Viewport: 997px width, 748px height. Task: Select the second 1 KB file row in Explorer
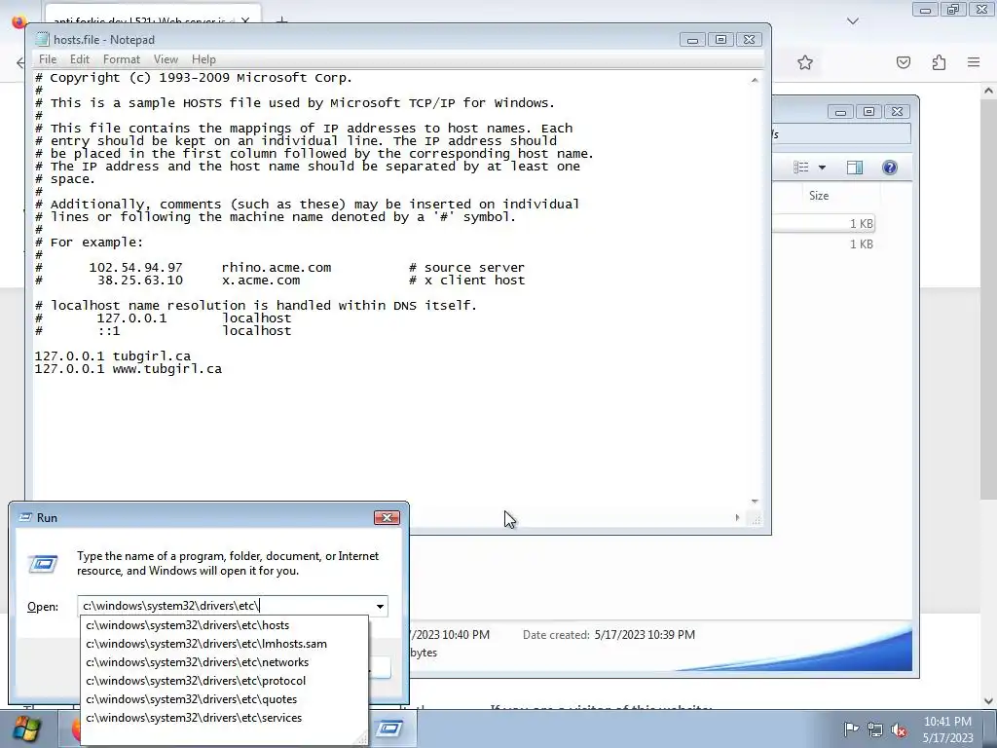click(x=824, y=244)
